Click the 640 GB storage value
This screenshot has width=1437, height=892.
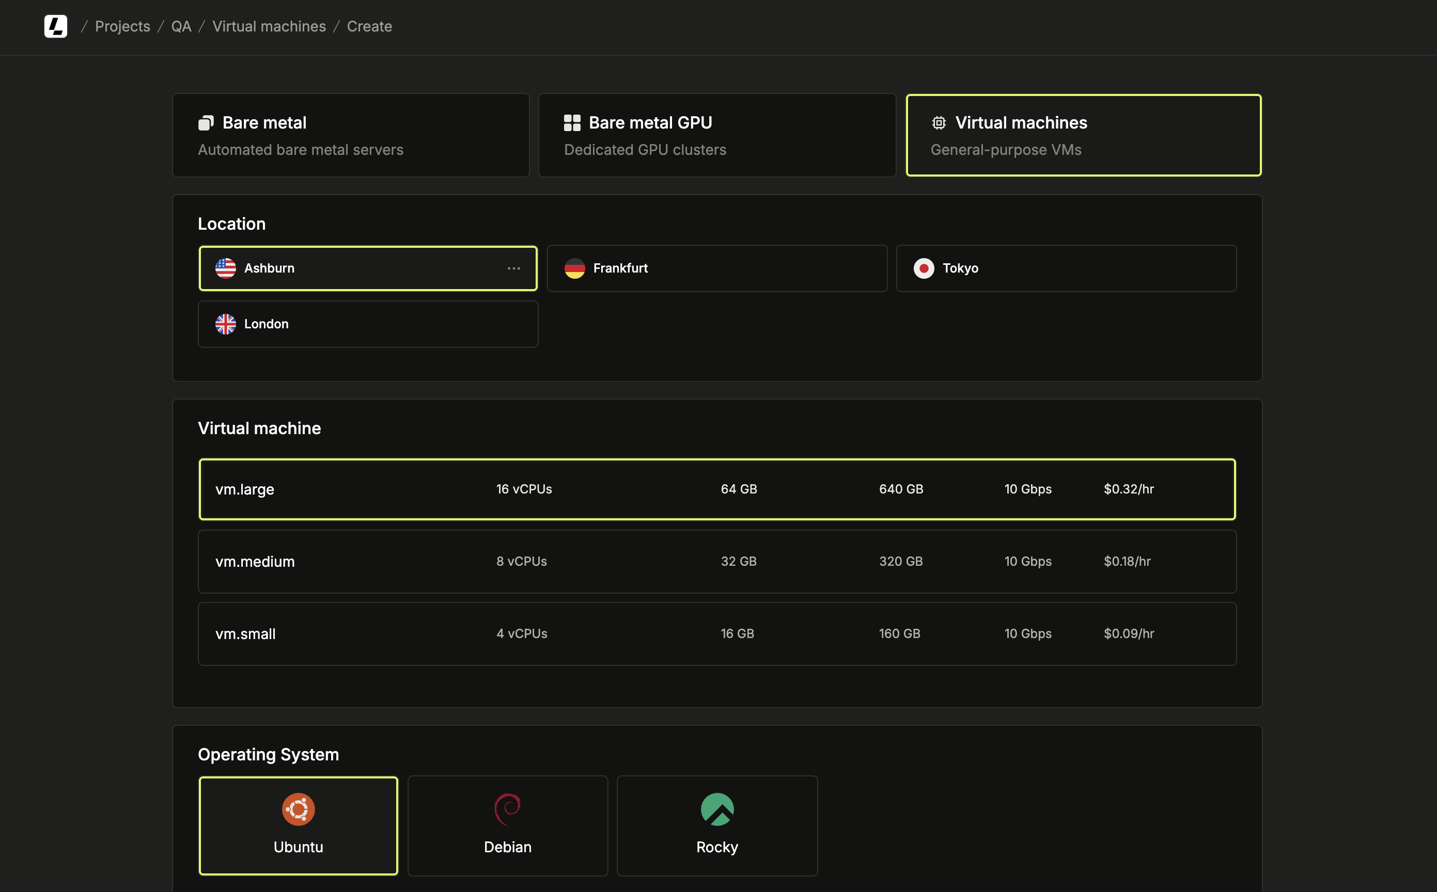point(901,489)
